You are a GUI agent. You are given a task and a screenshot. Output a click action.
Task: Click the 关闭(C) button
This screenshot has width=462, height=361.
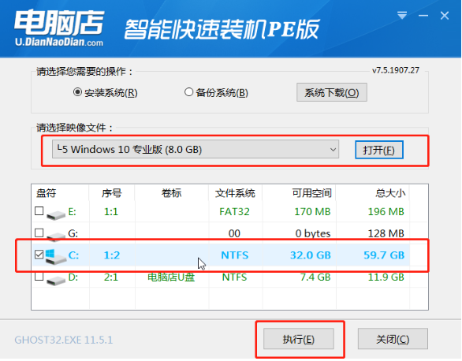coord(393,339)
